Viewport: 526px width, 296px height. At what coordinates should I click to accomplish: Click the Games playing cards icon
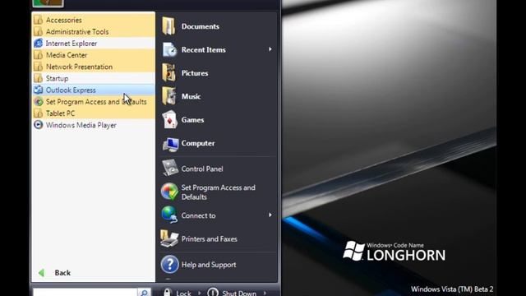pos(169,119)
